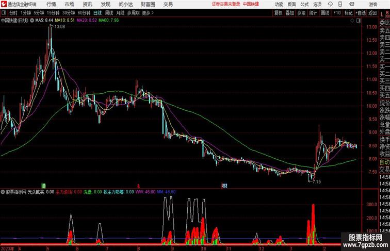This screenshot has height=251, width=390.
Task: Click the 通达信 red logo icon
Action: pyautogui.click(x=4, y=4)
